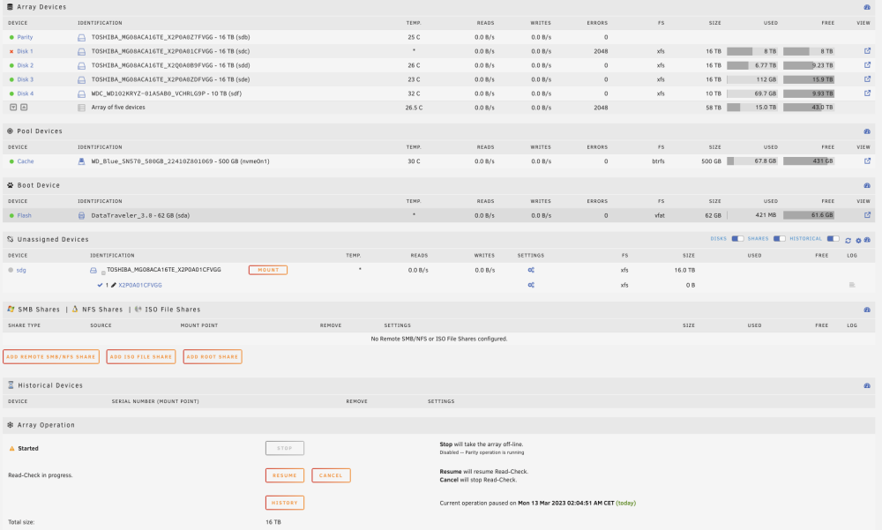Browse Cache pool contents via view icon
This screenshot has width=882, height=530.
[x=867, y=160]
